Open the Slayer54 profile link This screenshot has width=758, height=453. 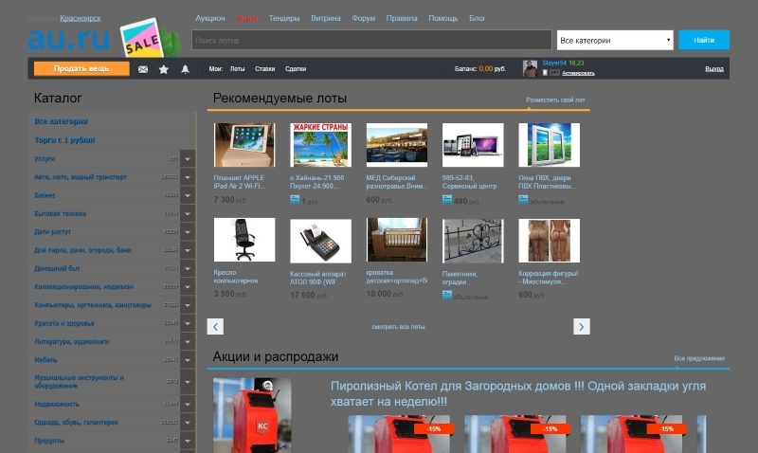(x=554, y=63)
